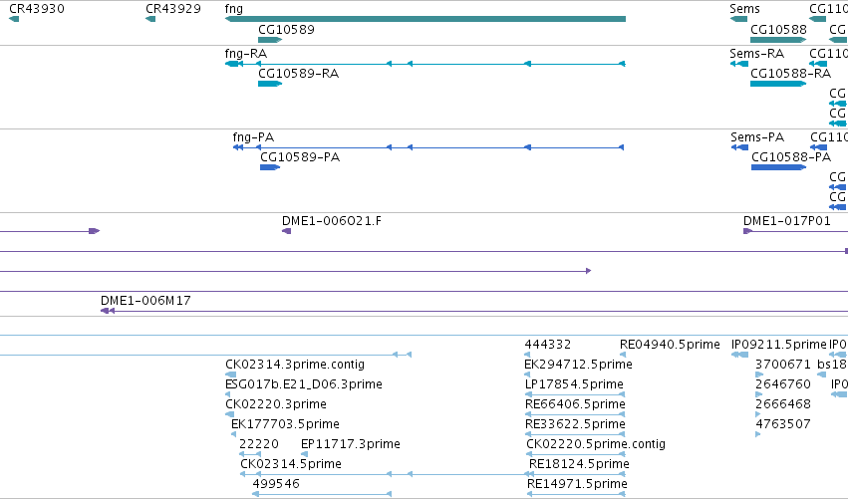Select the Sems gene label
Screen dimensions: 848x499
click(x=744, y=9)
